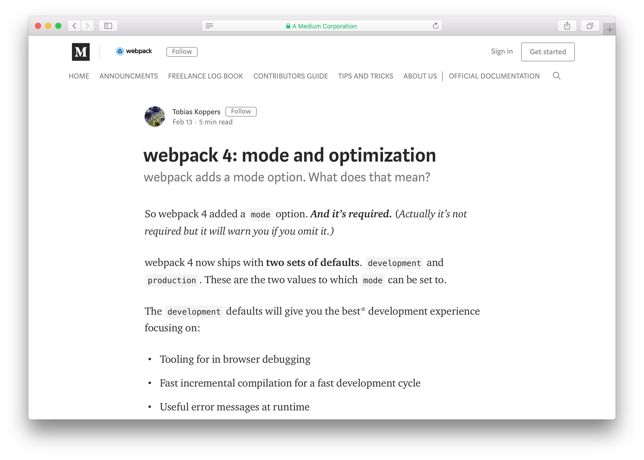Open CONTRIBUTORS GUIDE section

(x=290, y=76)
